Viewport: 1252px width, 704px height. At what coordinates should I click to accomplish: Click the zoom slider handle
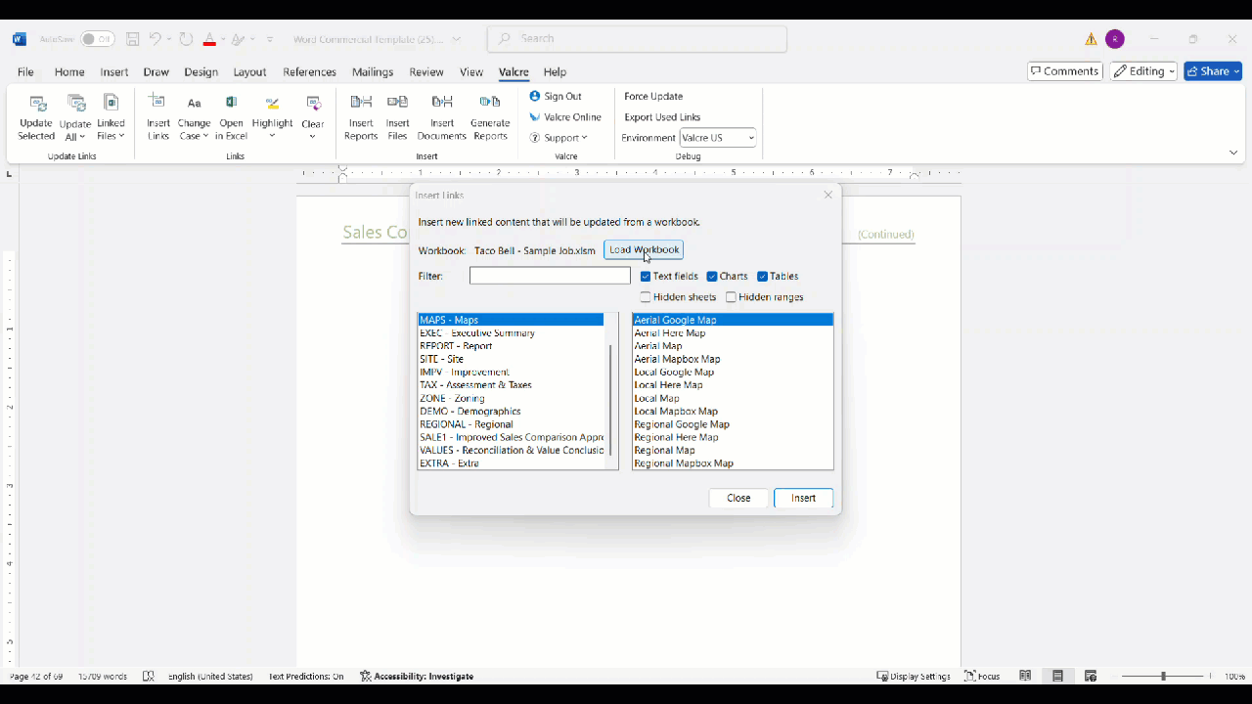click(x=1163, y=676)
